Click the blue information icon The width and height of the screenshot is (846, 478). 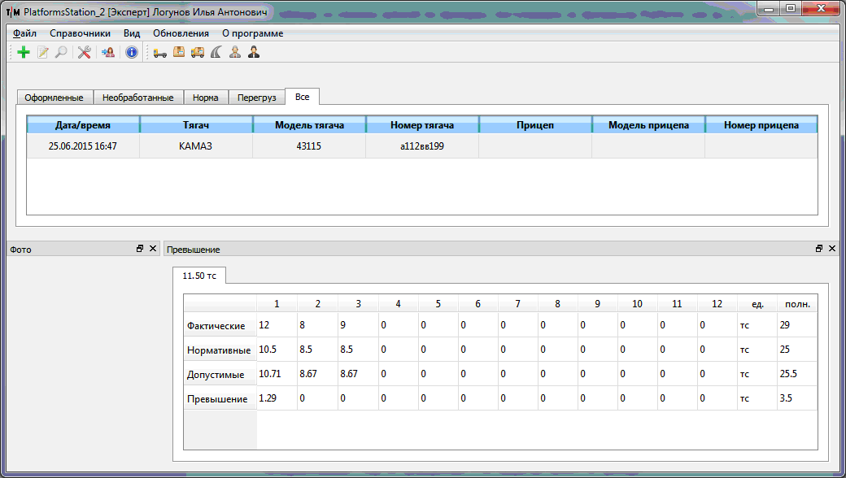(x=131, y=53)
